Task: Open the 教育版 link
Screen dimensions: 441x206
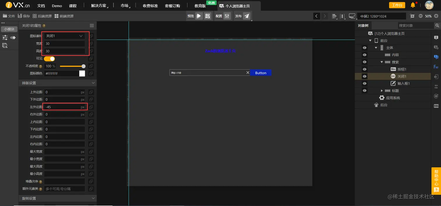Action: click(x=200, y=6)
